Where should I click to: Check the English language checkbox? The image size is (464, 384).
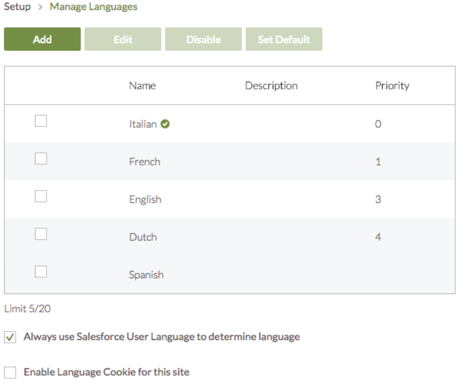(41, 196)
